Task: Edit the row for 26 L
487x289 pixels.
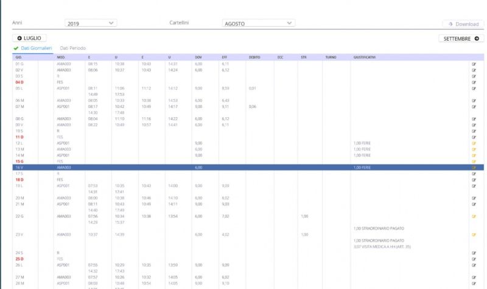Action: pyautogui.click(x=474, y=265)
